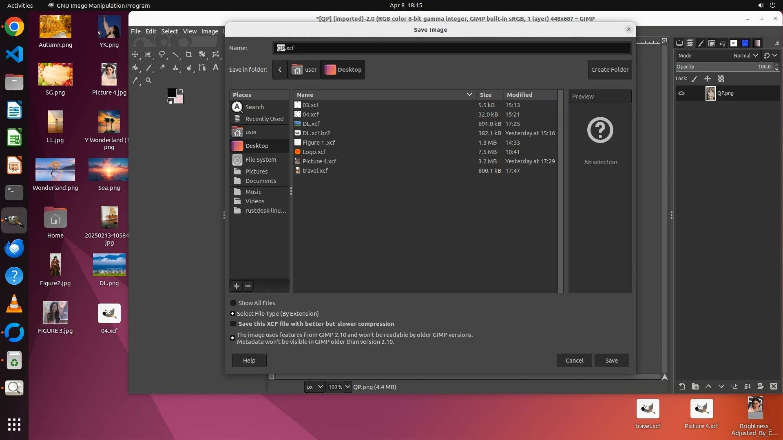Click the lock alpha channel icon
783x440 pixels.
(721, 79)
